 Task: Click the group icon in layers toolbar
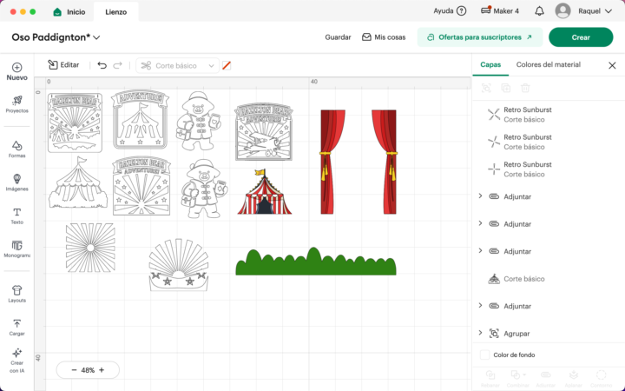click(486, 88)
